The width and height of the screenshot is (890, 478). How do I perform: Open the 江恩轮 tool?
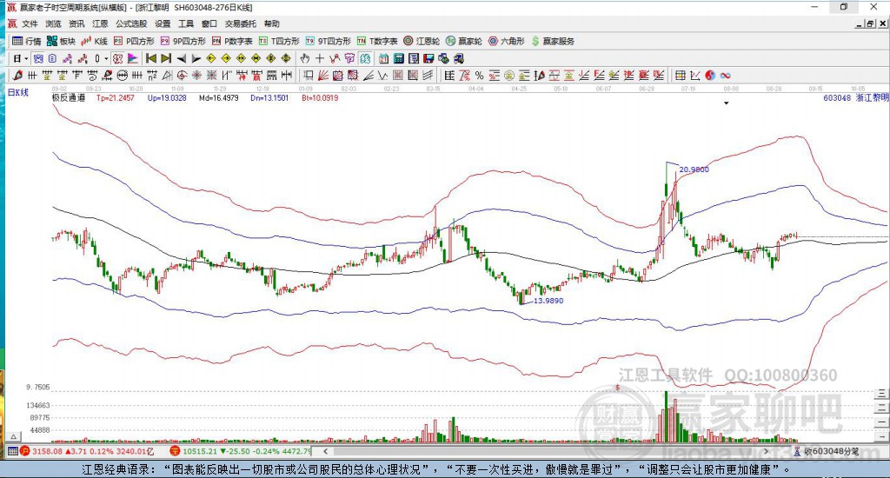pos(422,41)
